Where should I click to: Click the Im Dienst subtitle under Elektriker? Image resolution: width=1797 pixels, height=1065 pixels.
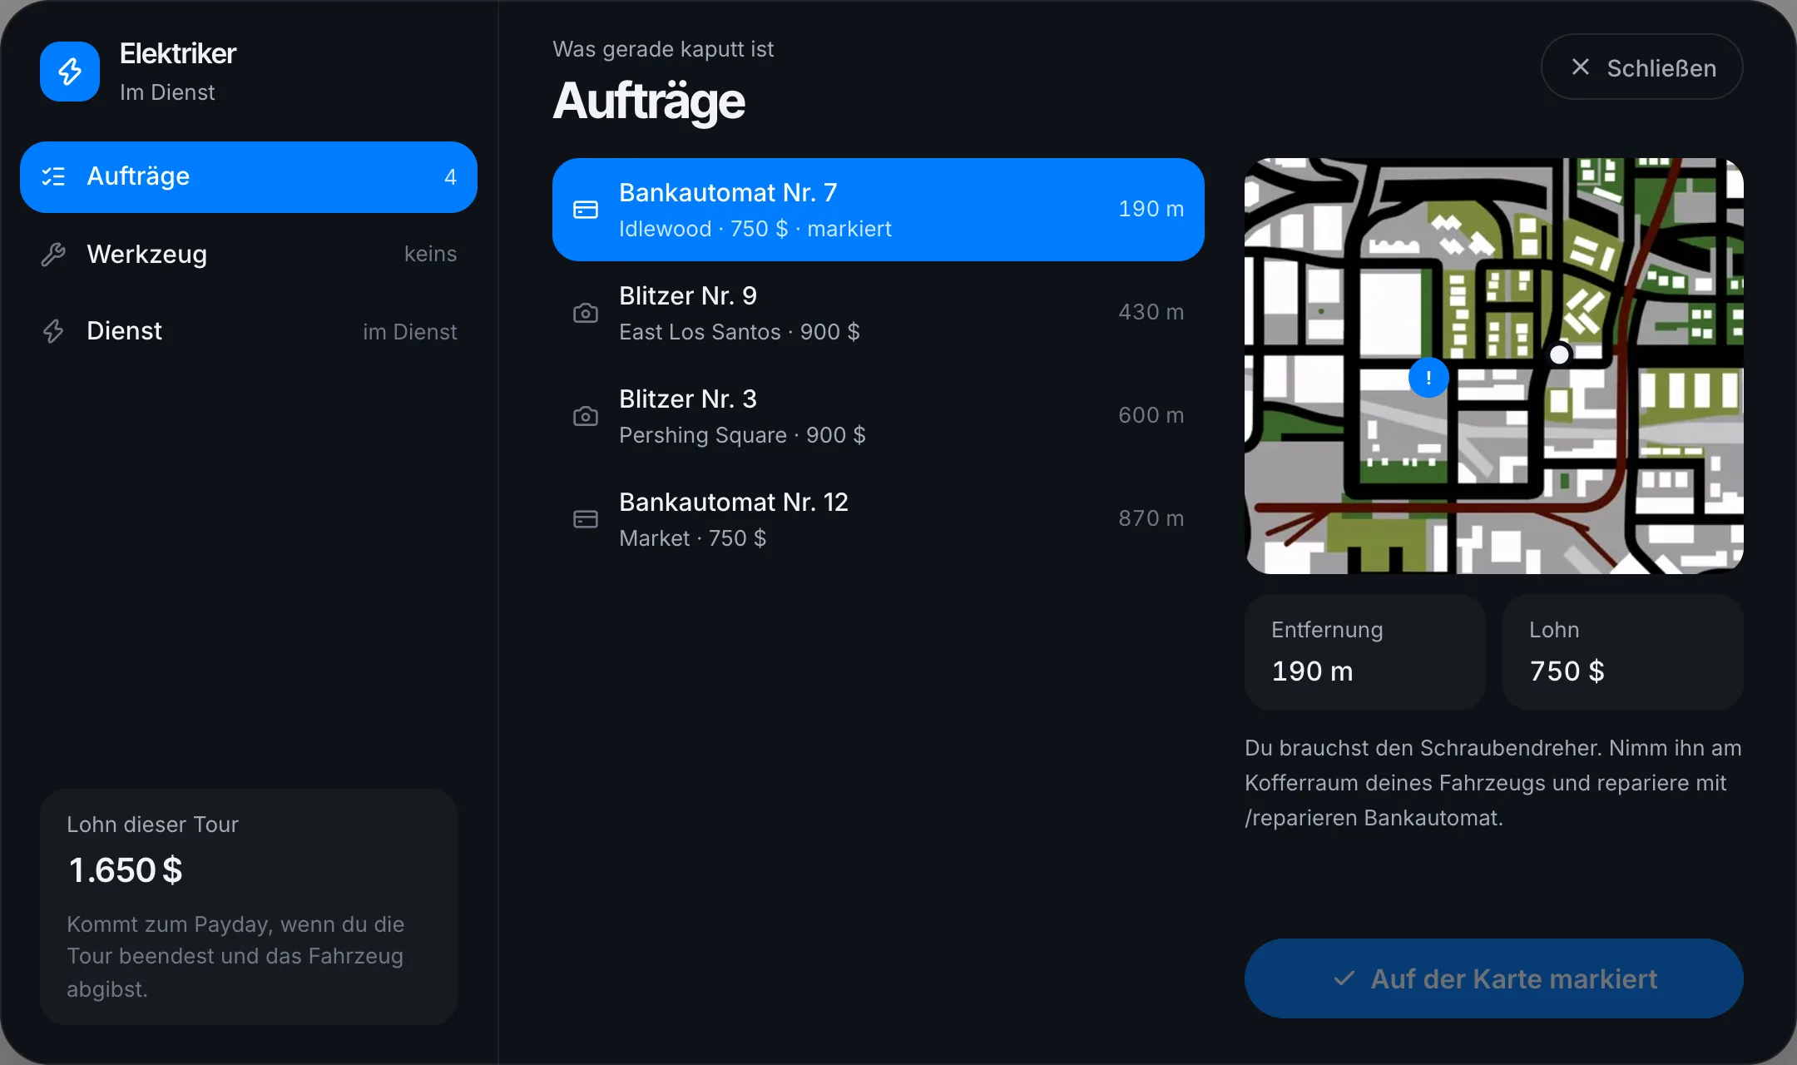click(x=167, y=92)
